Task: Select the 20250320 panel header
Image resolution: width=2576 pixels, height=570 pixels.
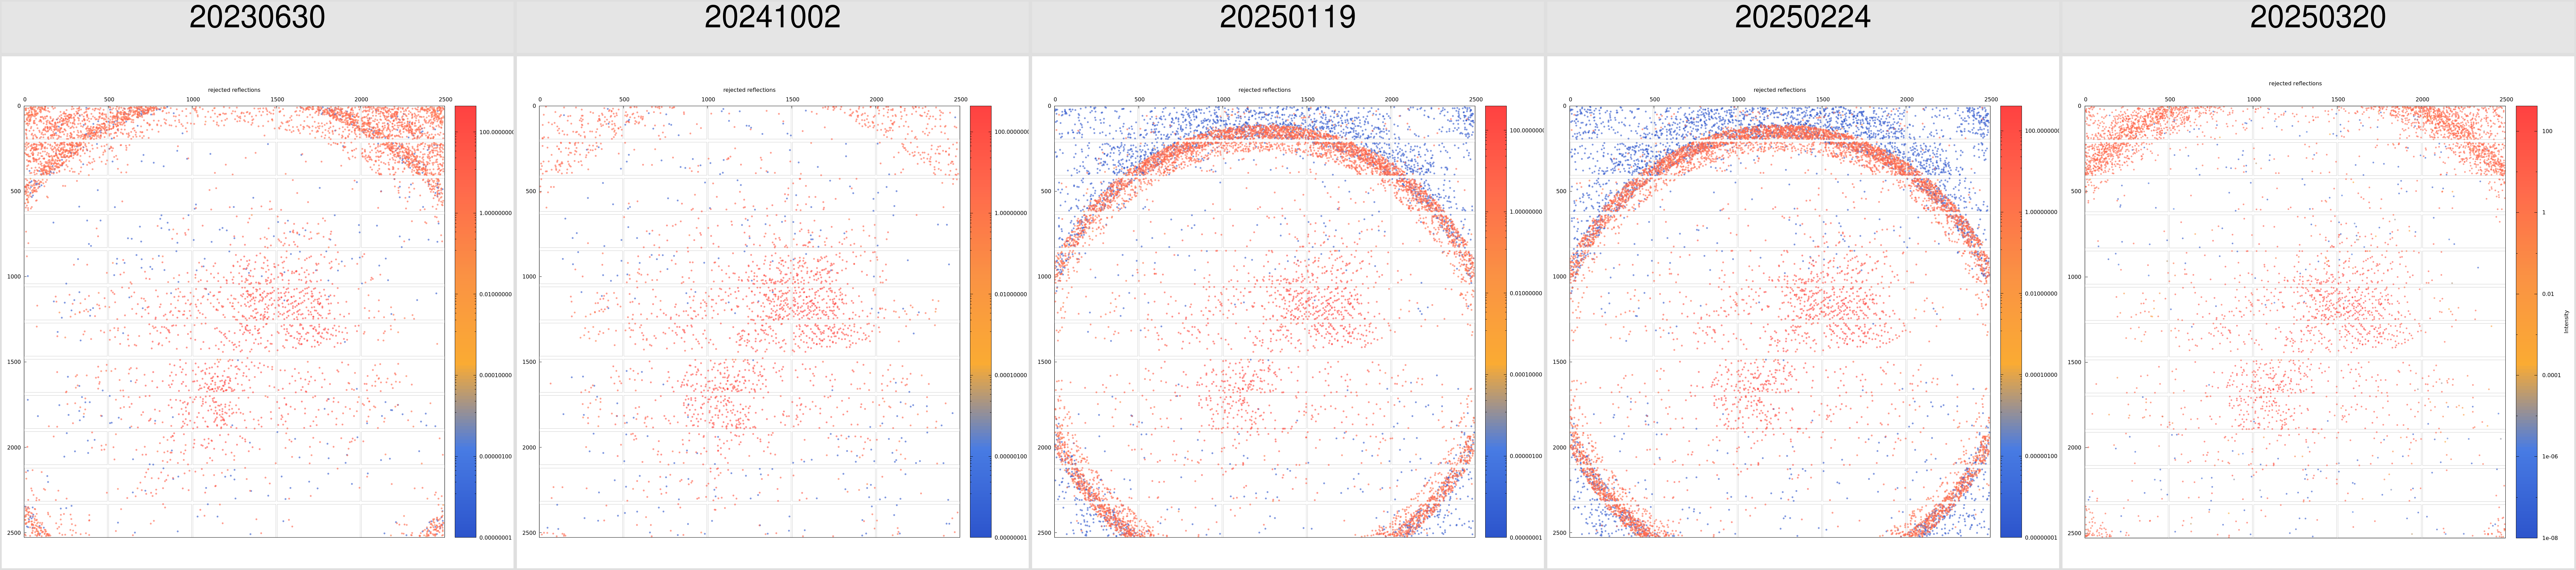Action: pos(2318,27)
